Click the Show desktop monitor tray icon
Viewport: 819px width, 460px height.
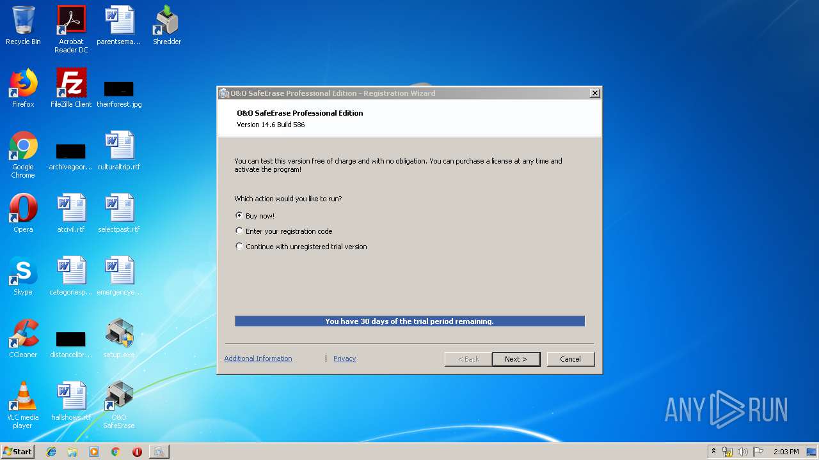811,452
